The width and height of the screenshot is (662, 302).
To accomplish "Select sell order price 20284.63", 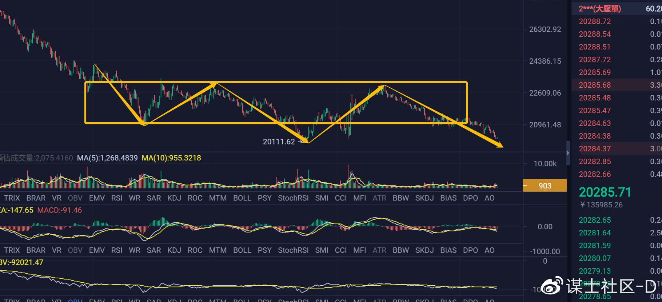I will click(595, 123).
